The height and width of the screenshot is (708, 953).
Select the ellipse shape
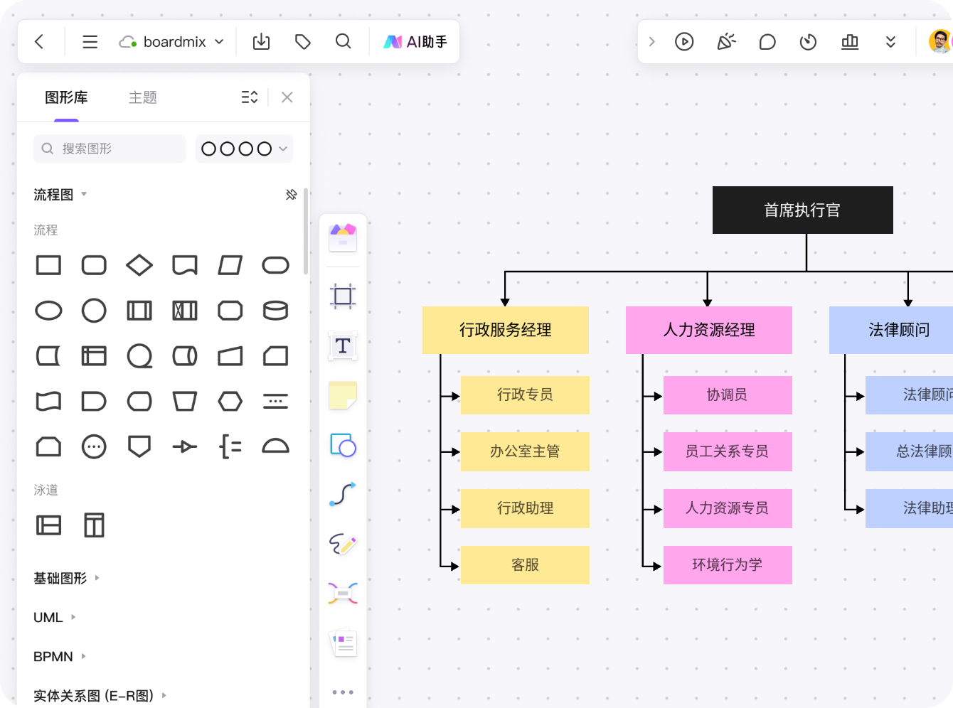click(48, 311)
